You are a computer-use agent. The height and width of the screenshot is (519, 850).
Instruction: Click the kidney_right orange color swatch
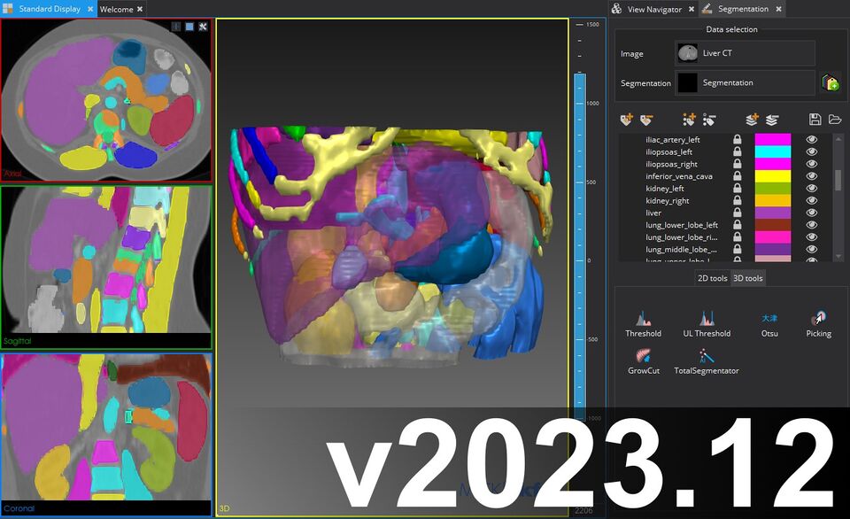pyautogui.click(x=772, y=201)
